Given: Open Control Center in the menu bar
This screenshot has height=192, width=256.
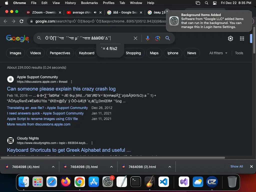Looking at the screenshot, I should coord(215,3).
